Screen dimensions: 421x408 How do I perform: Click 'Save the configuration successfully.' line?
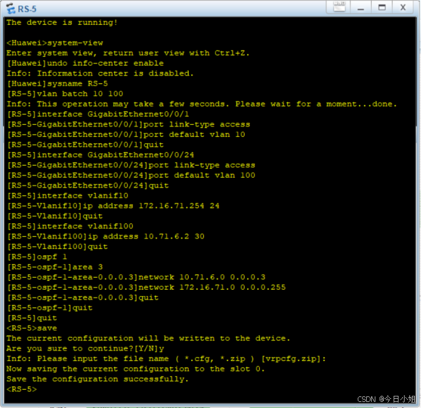[98, 379]
